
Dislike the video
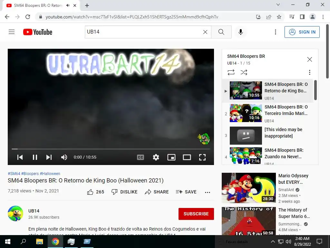(124, 192)
